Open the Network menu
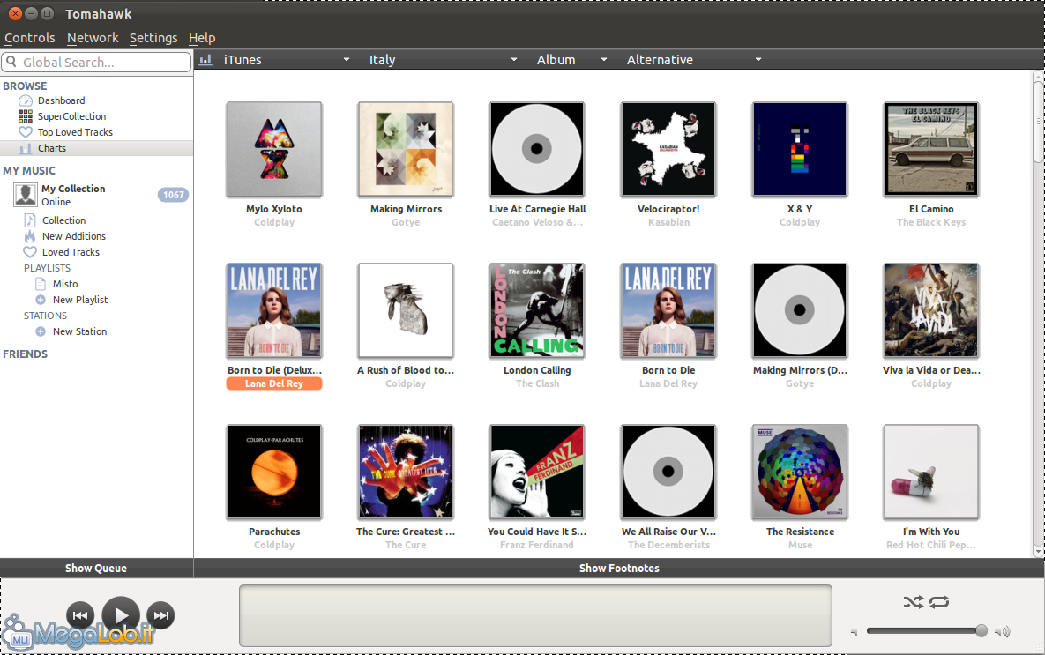The width and height of the screenshot is (1045, 655). pyautogui.click(x=93, y=38)
